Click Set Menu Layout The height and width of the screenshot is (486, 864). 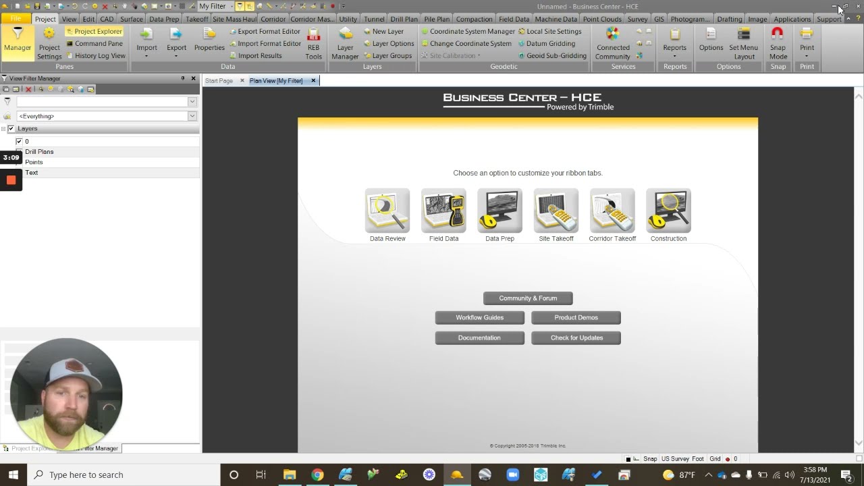pos(743,43)
